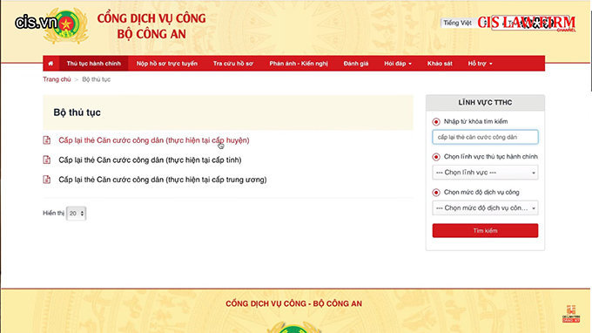The height and width of the screenshot is (333, 592).
Task: Expand the Hỗ trợ dropdown menu
Action: [481, 64]
